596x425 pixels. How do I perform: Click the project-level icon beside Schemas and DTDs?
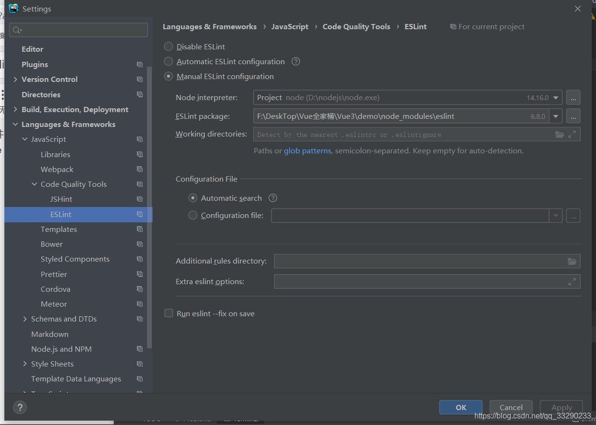click(140, 319)
